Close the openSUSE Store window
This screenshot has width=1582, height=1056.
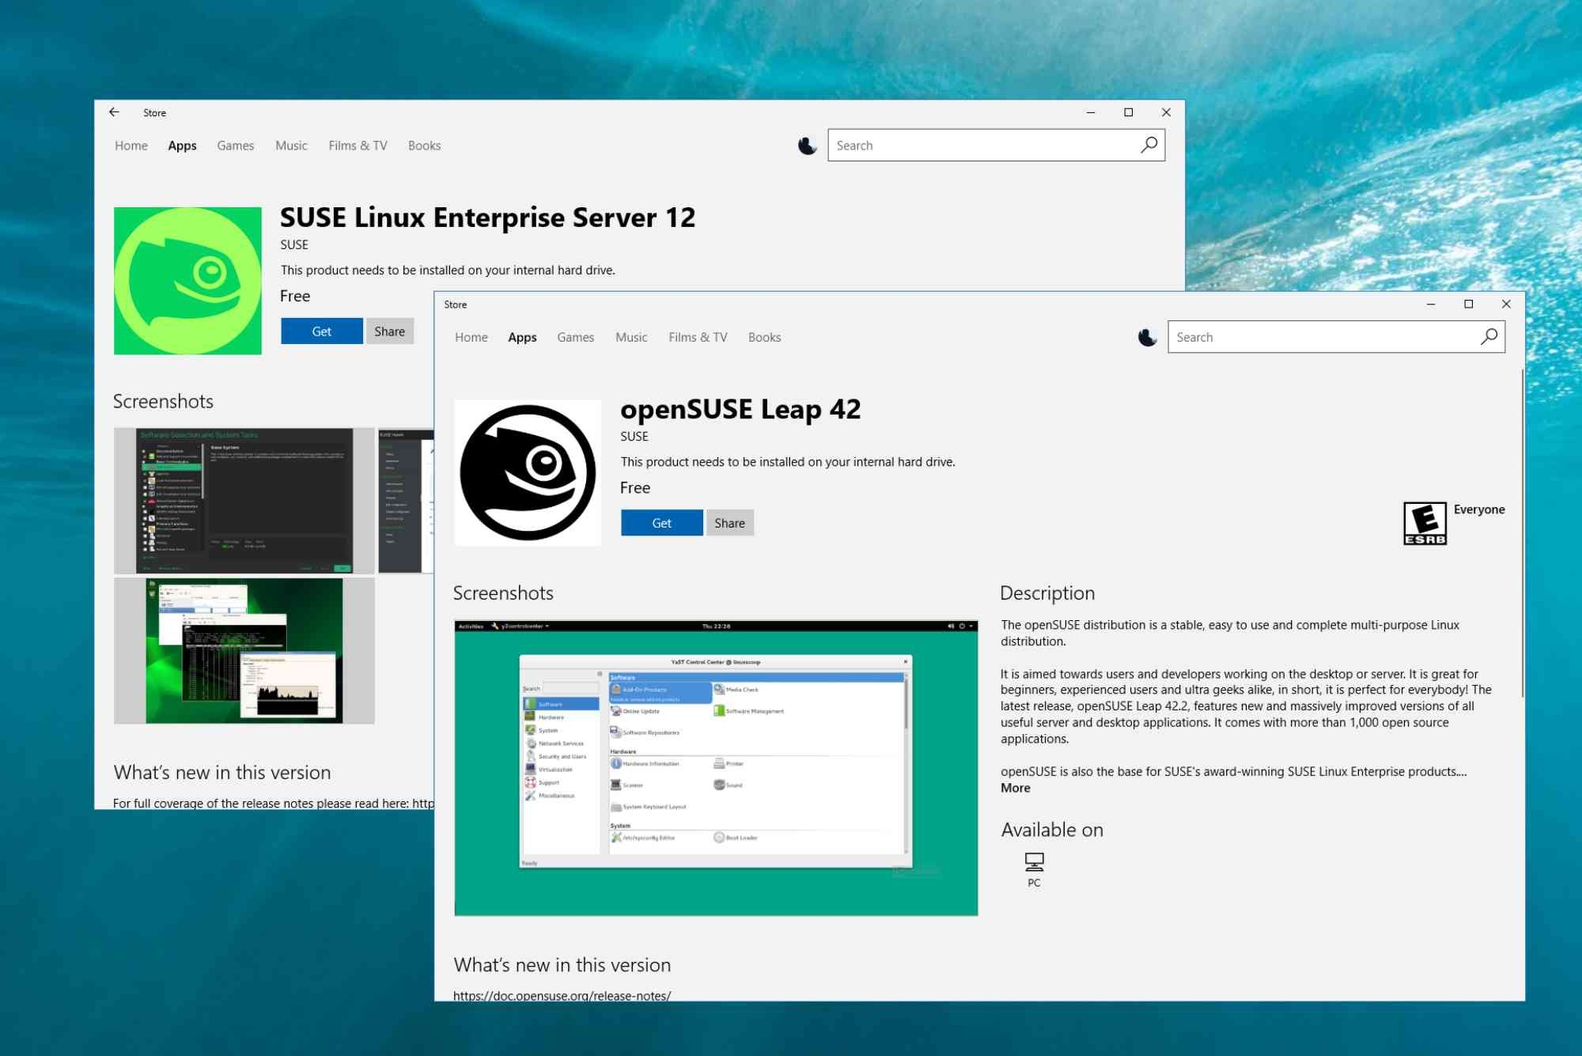[1506, 304]
